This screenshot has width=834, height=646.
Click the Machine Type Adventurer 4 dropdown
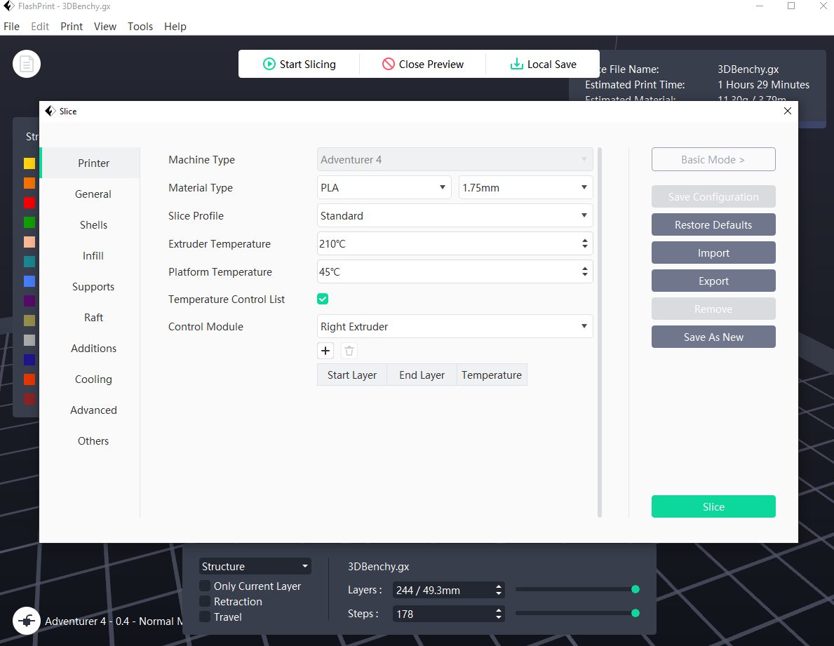[455, 159]
